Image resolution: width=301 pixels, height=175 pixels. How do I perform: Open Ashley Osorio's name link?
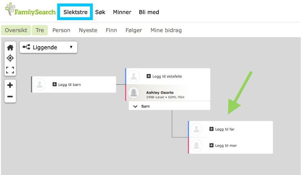(x=160, y=93)
